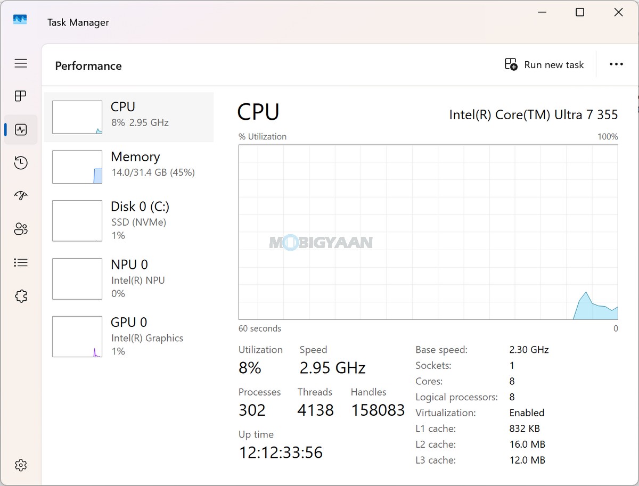Click the SSD (NVMe) disk text
This screenshot has height=486, width=639.
point(138,223)
